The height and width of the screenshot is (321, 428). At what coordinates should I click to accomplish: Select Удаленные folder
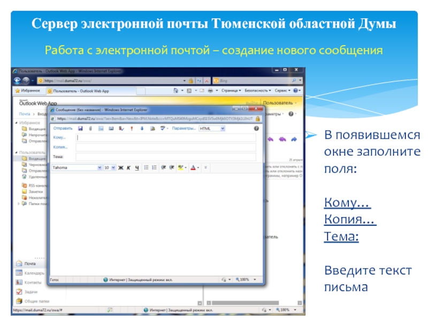point(34,177)
